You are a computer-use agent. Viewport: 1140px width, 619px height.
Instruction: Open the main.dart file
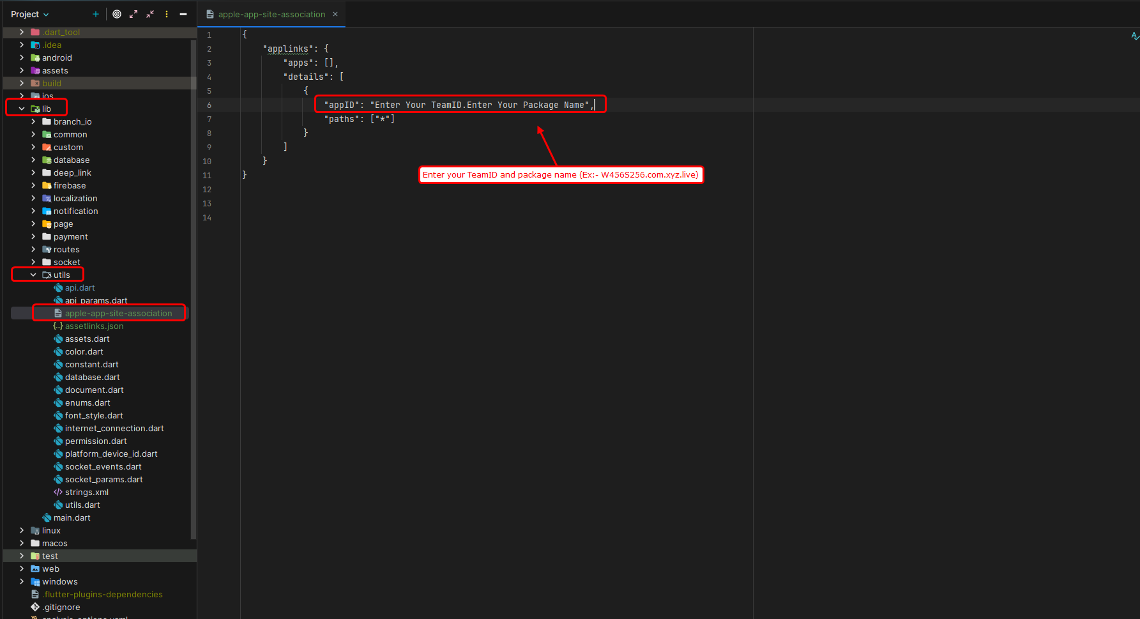coord(72,517)
